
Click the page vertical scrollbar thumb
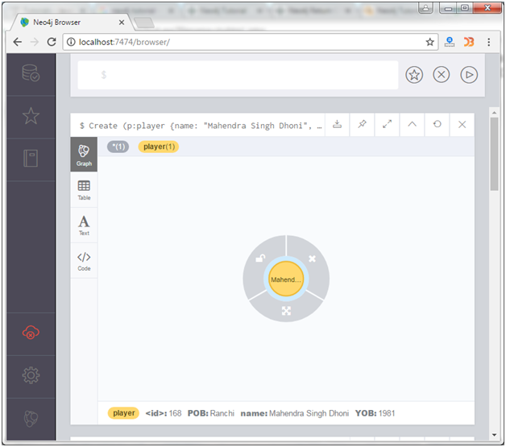[494, 154]
